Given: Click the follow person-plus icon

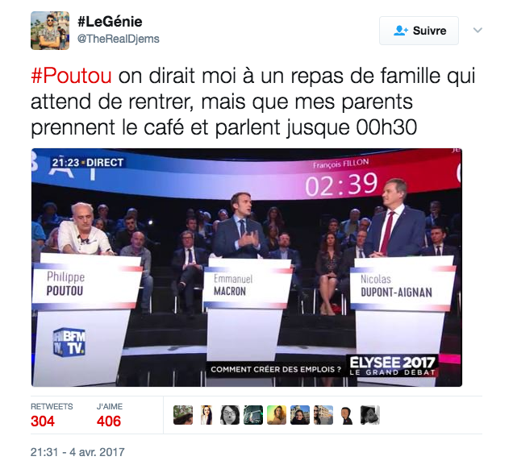Looking at the screenshot, I should pos(400,31).
